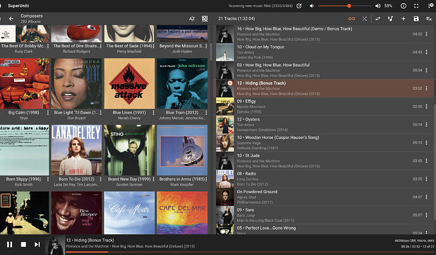
Task: Toggle the grid view icon
Action: 205,18
